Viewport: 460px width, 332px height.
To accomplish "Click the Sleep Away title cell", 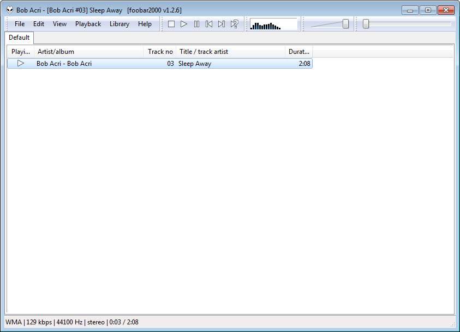I will [195, 64].
